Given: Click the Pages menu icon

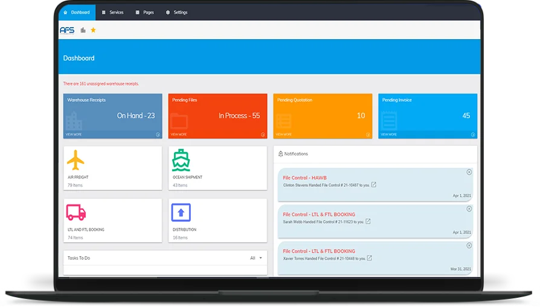Looking at the screenshot, I should (x=137, y=13).
